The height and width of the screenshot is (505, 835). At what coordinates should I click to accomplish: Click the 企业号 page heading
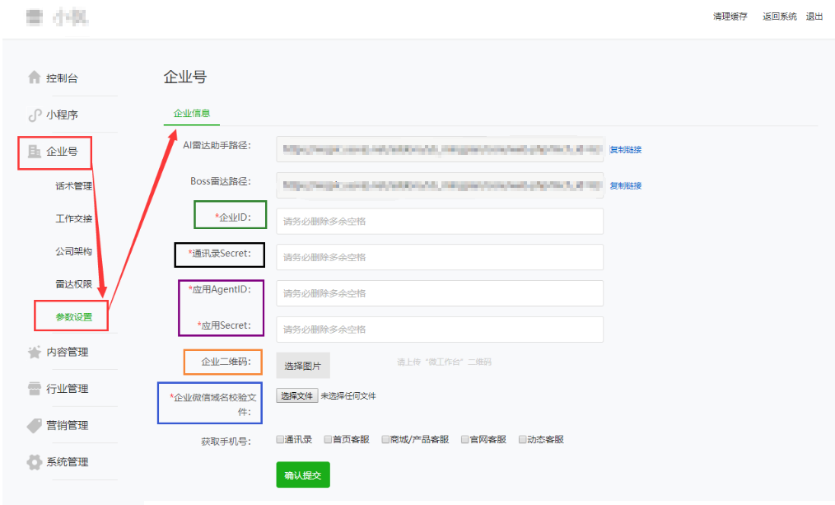click(x=184, y=77)
